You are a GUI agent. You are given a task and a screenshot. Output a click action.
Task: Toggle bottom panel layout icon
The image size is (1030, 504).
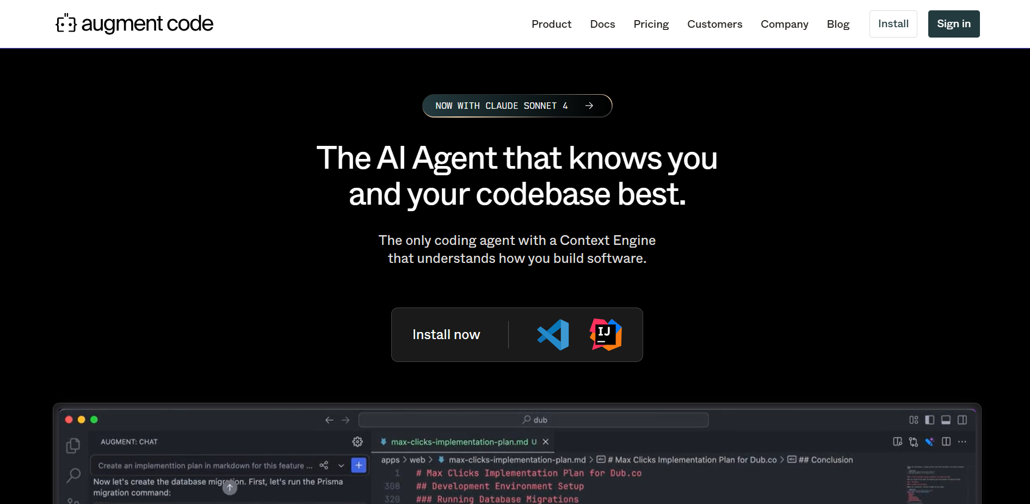coord(946,420)
